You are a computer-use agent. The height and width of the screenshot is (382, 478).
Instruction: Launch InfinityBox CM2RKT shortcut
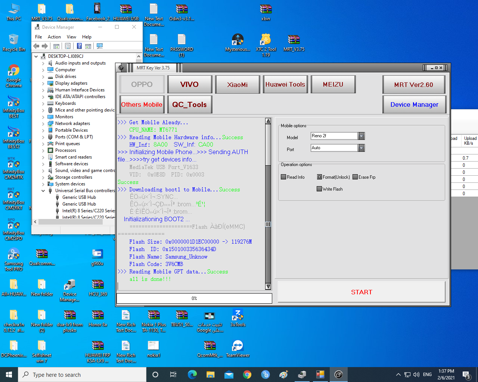point(14,198)
